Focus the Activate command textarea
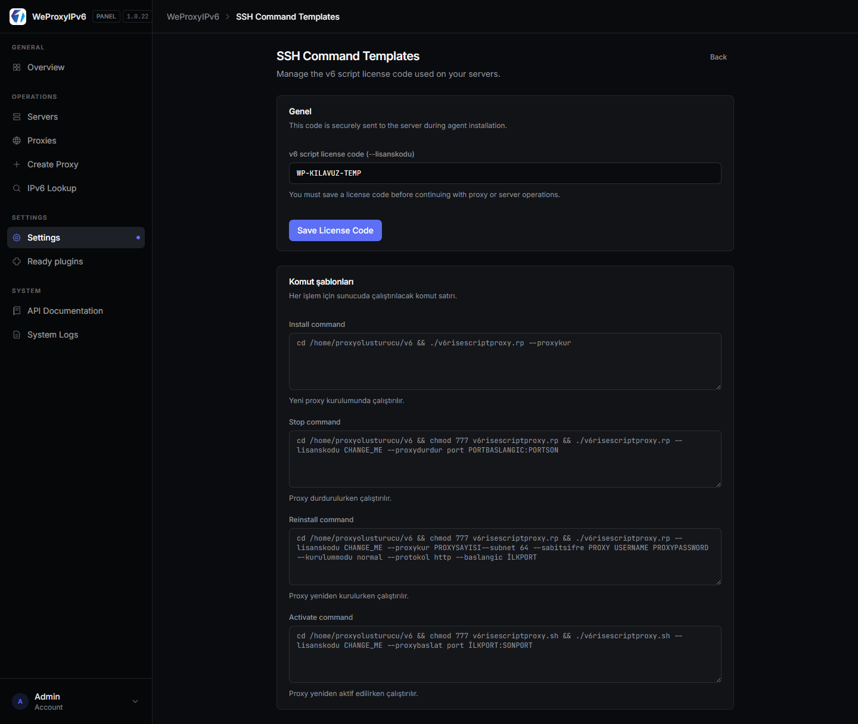Image resolution: width=858 pixels, height=724 pixels. coord(505,654)
